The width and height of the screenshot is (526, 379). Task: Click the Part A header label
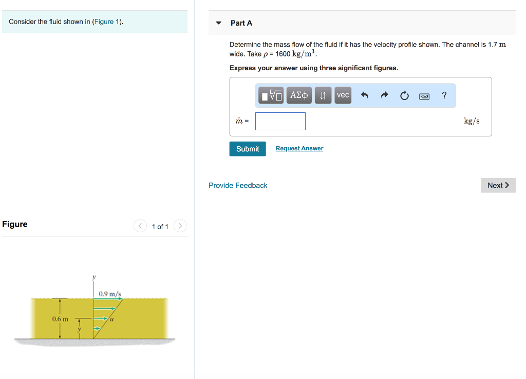coord(241,23)
